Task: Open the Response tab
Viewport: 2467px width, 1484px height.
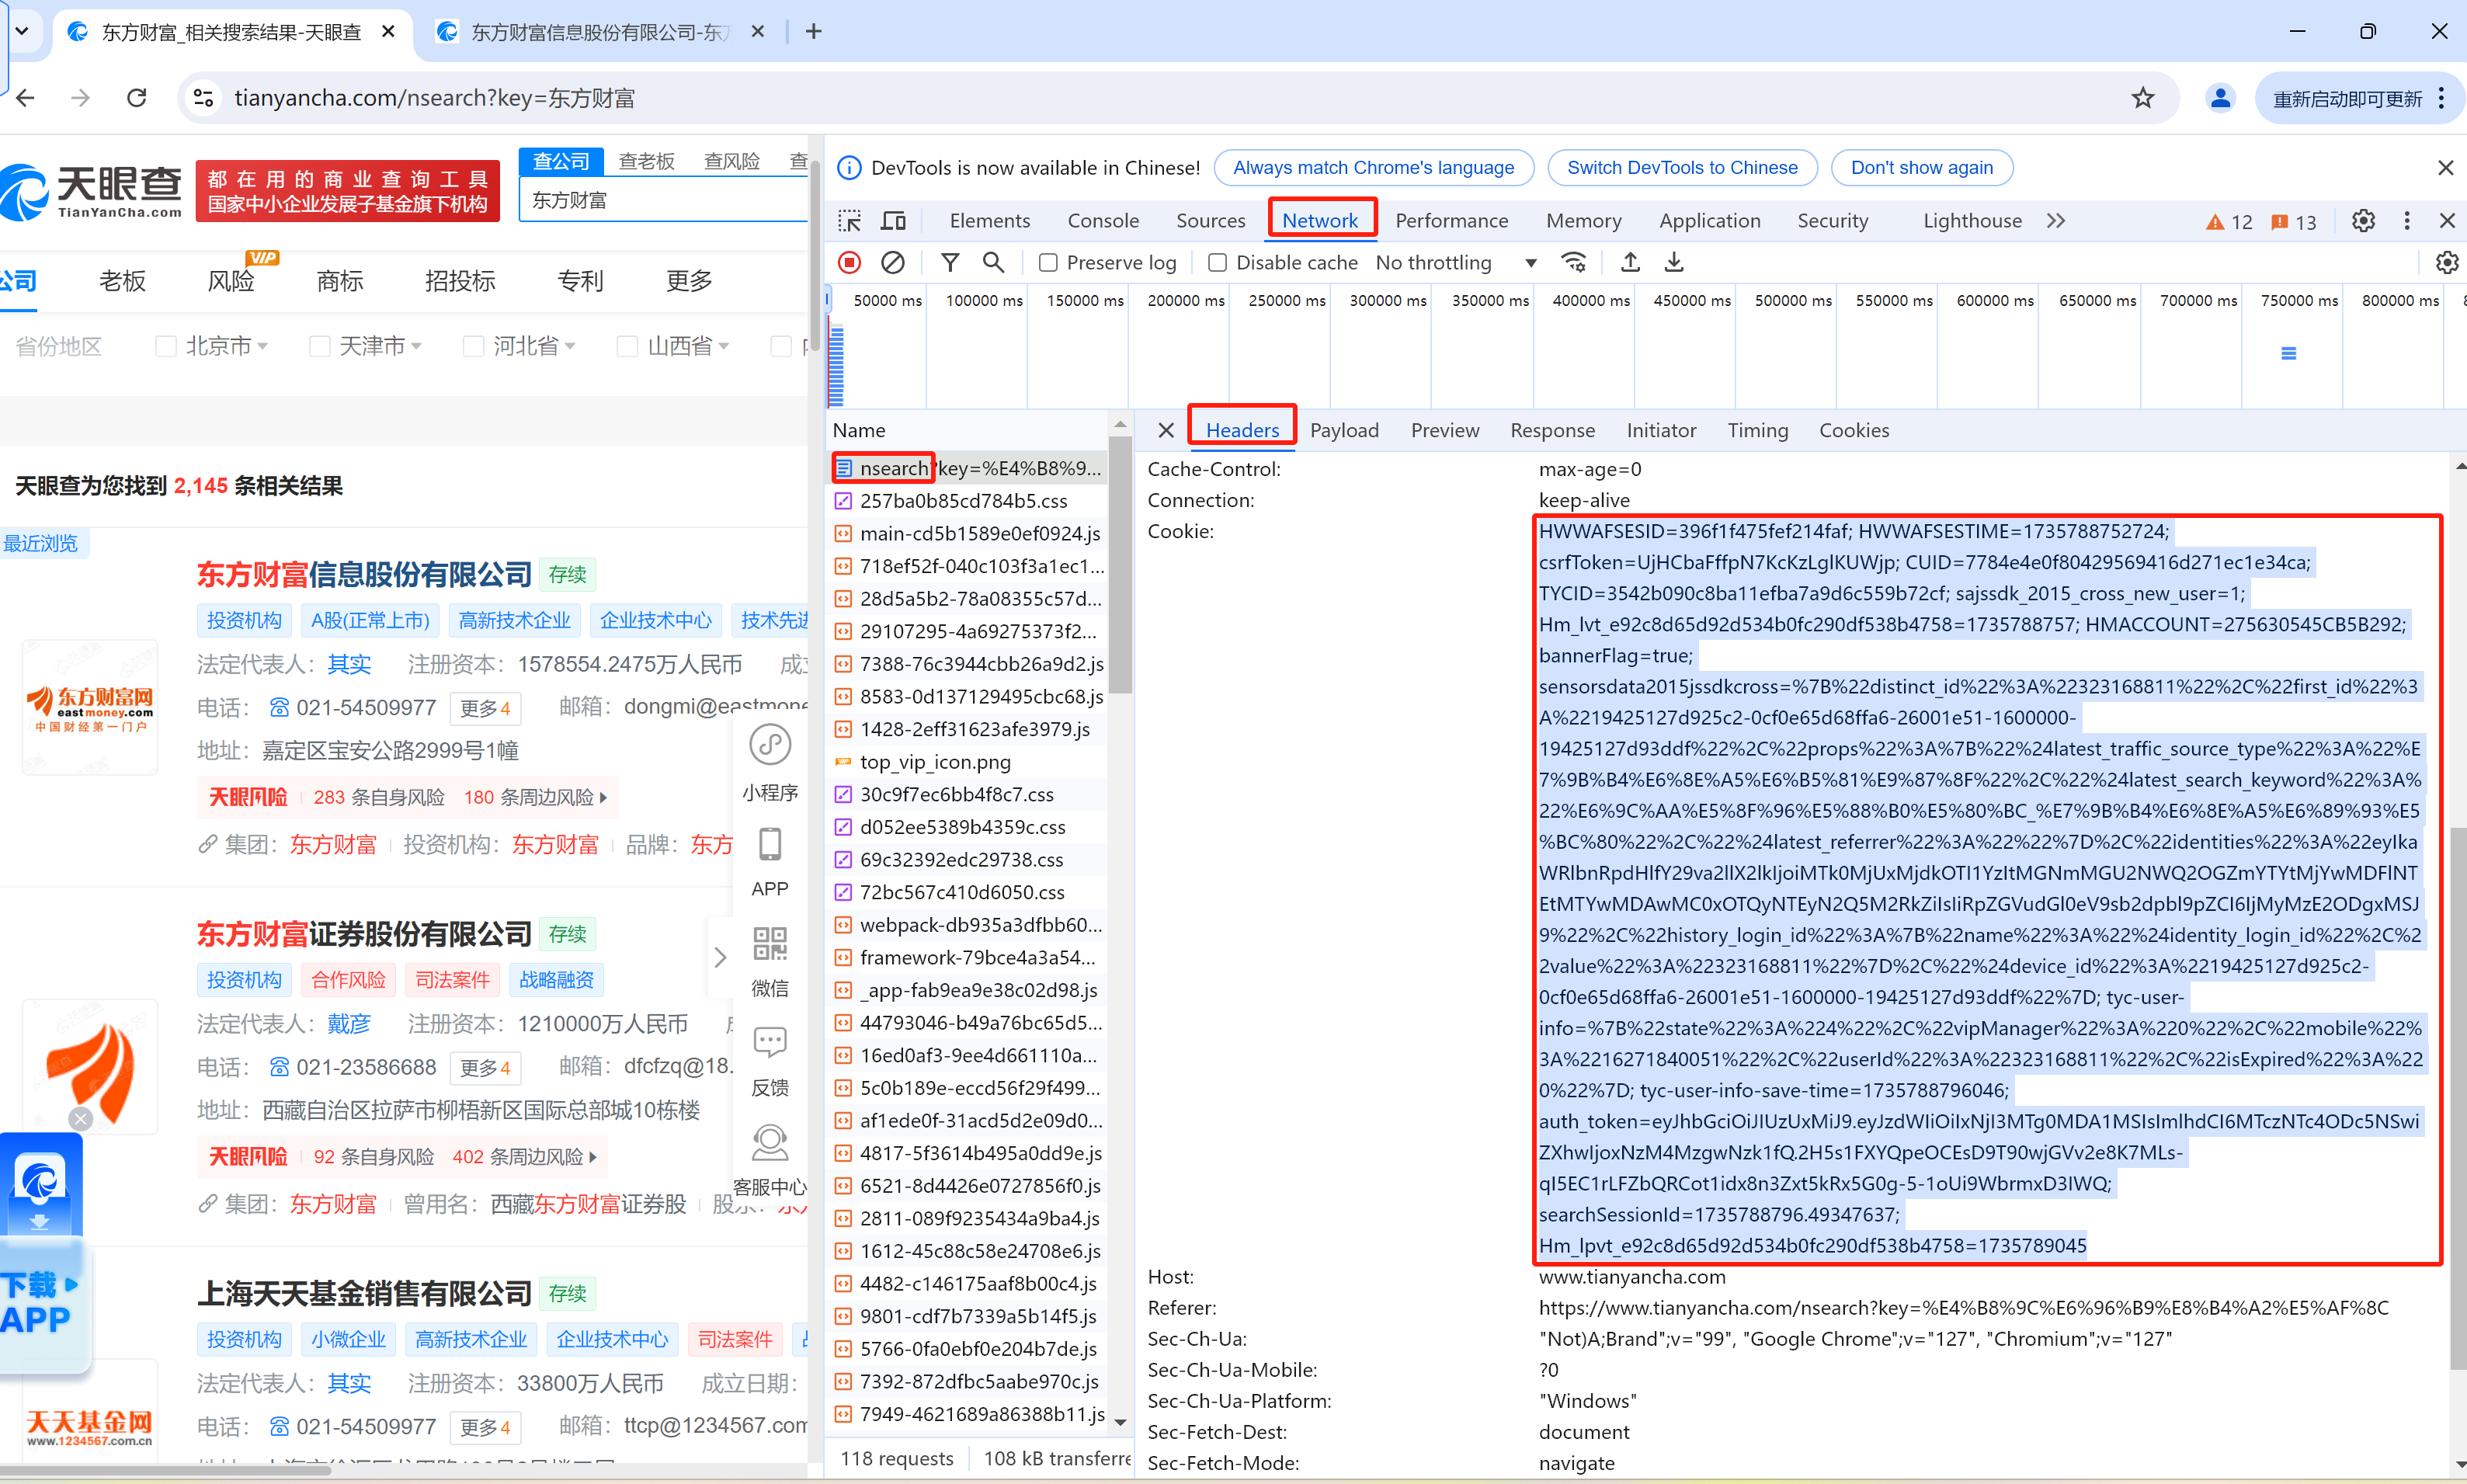Action: [x=1552, y=431]
